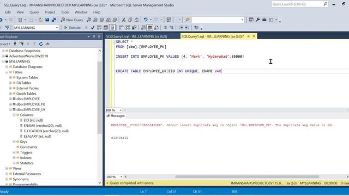
Task: Switch to the SQLQuery2.sql tab
Action: click(136, 36)
